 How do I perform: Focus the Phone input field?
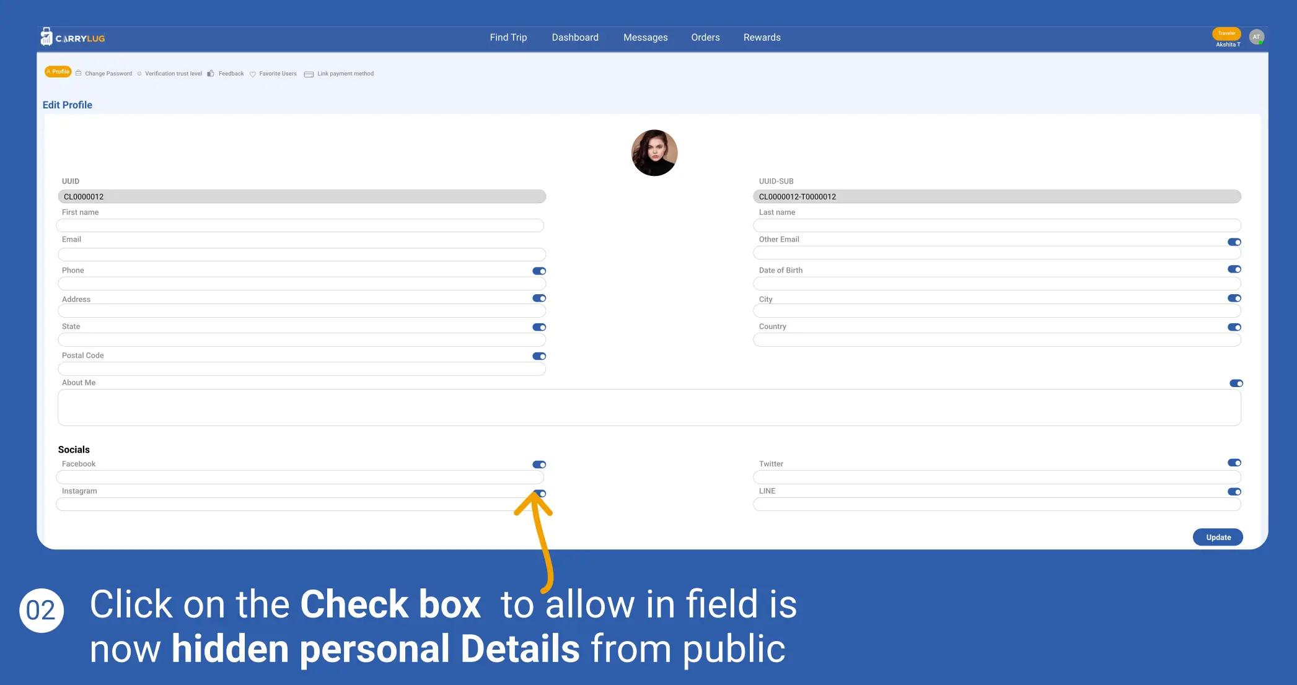pos(302,284)
